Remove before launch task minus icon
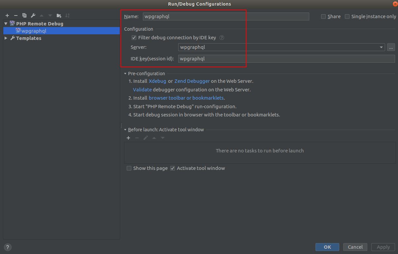The width and height of the screenshot is (398, 254). tap(137, 138)
